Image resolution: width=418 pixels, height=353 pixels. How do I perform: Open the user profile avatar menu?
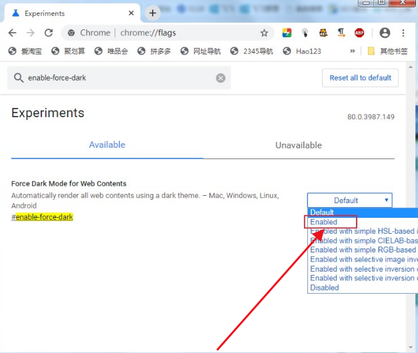coord(385,33)
